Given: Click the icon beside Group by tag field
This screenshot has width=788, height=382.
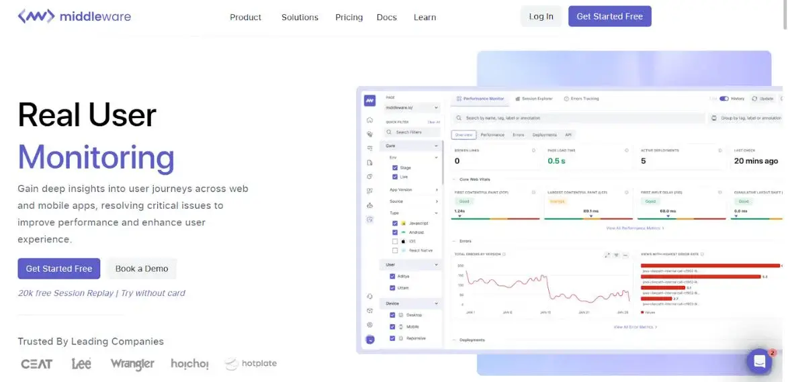Looking at the screenshot, I should coord(714,118).
